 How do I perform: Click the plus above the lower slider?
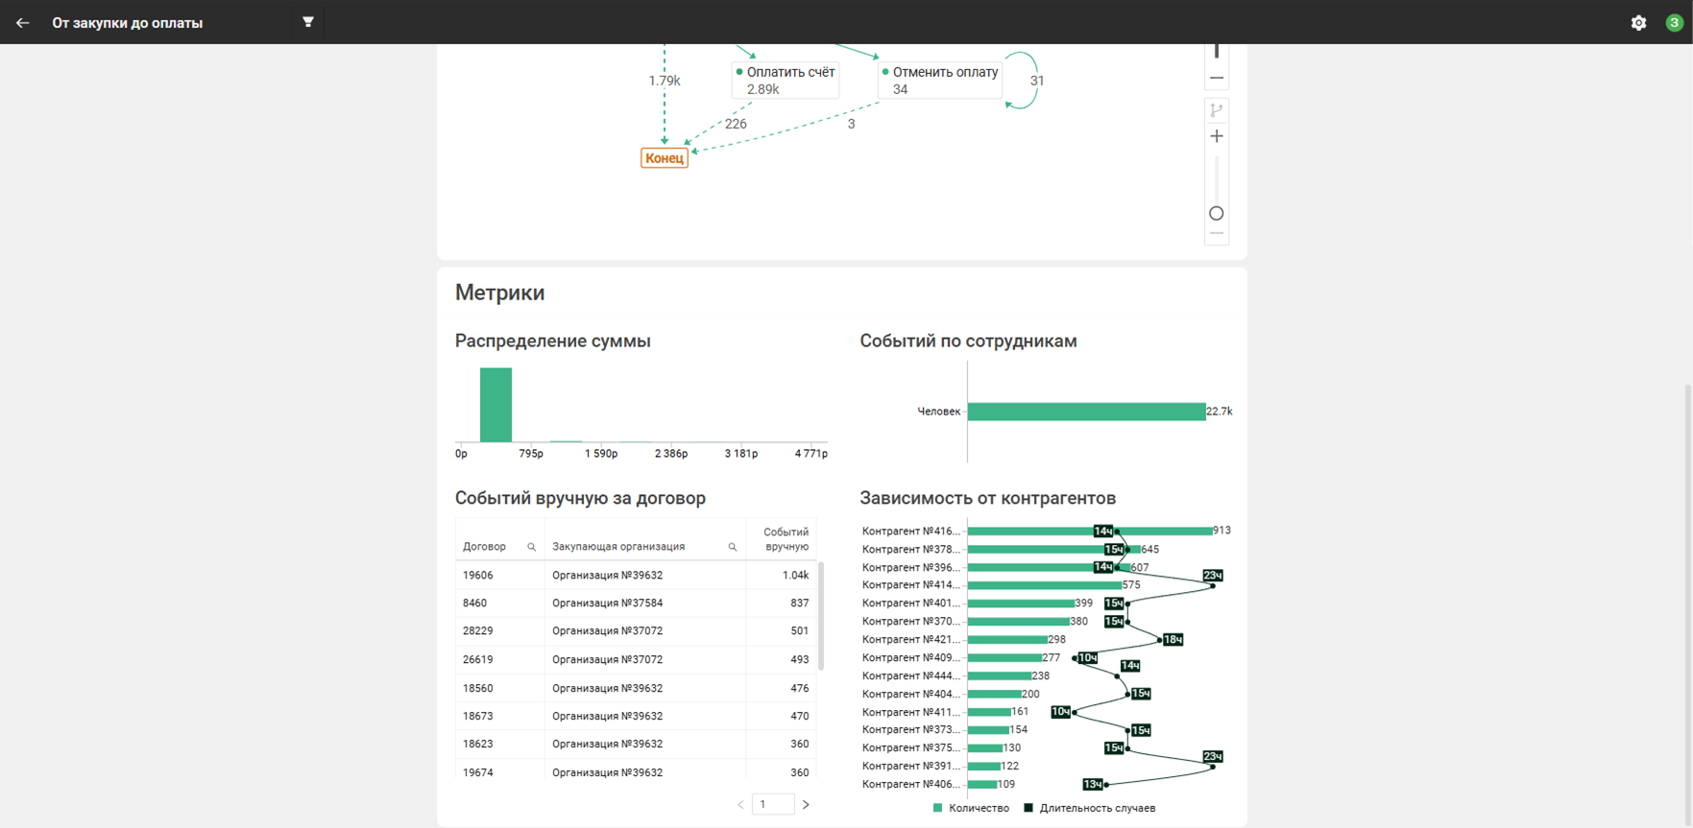point(1216,137)
